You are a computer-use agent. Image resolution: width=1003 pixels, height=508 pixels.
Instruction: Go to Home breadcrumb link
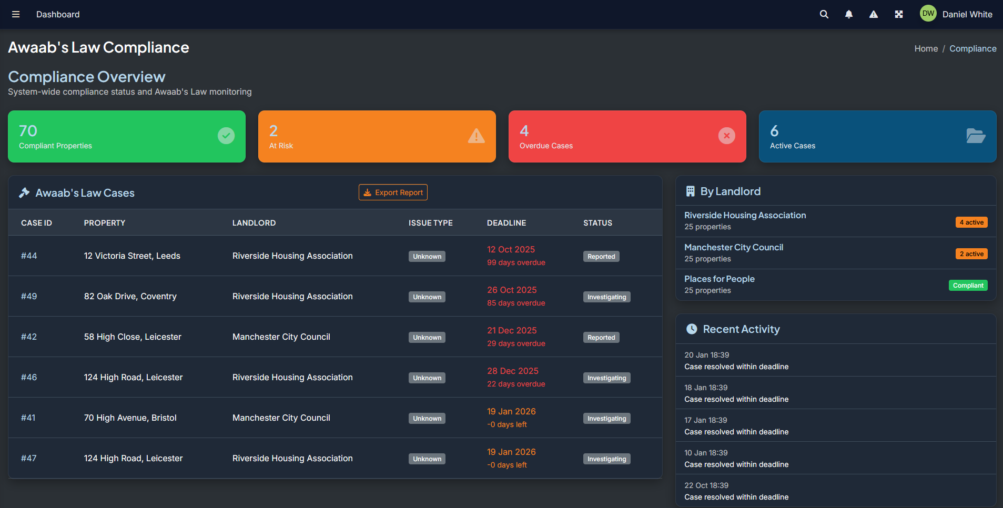pos(926,48)
